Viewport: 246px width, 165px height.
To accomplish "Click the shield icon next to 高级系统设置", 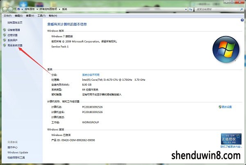I will (5, 45).
